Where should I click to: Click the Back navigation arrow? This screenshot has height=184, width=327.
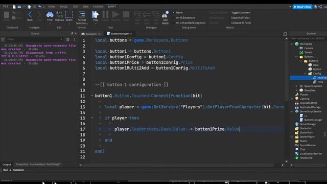pyautogui.click(x=30, y=15)
